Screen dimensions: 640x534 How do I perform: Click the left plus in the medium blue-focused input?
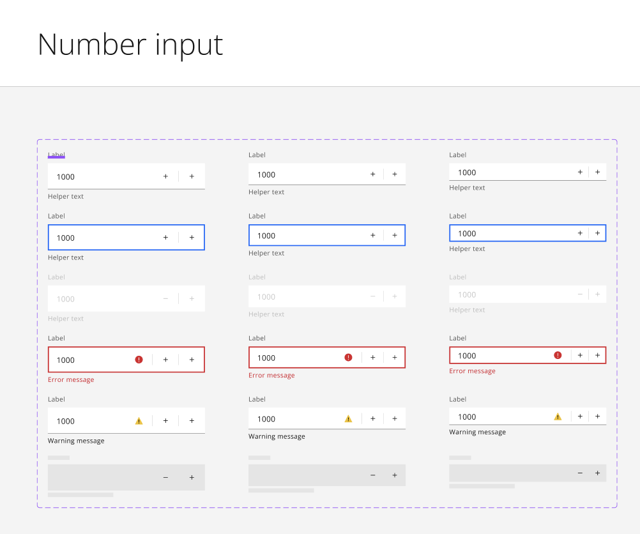pyautogui.click(x=372, y=235)
